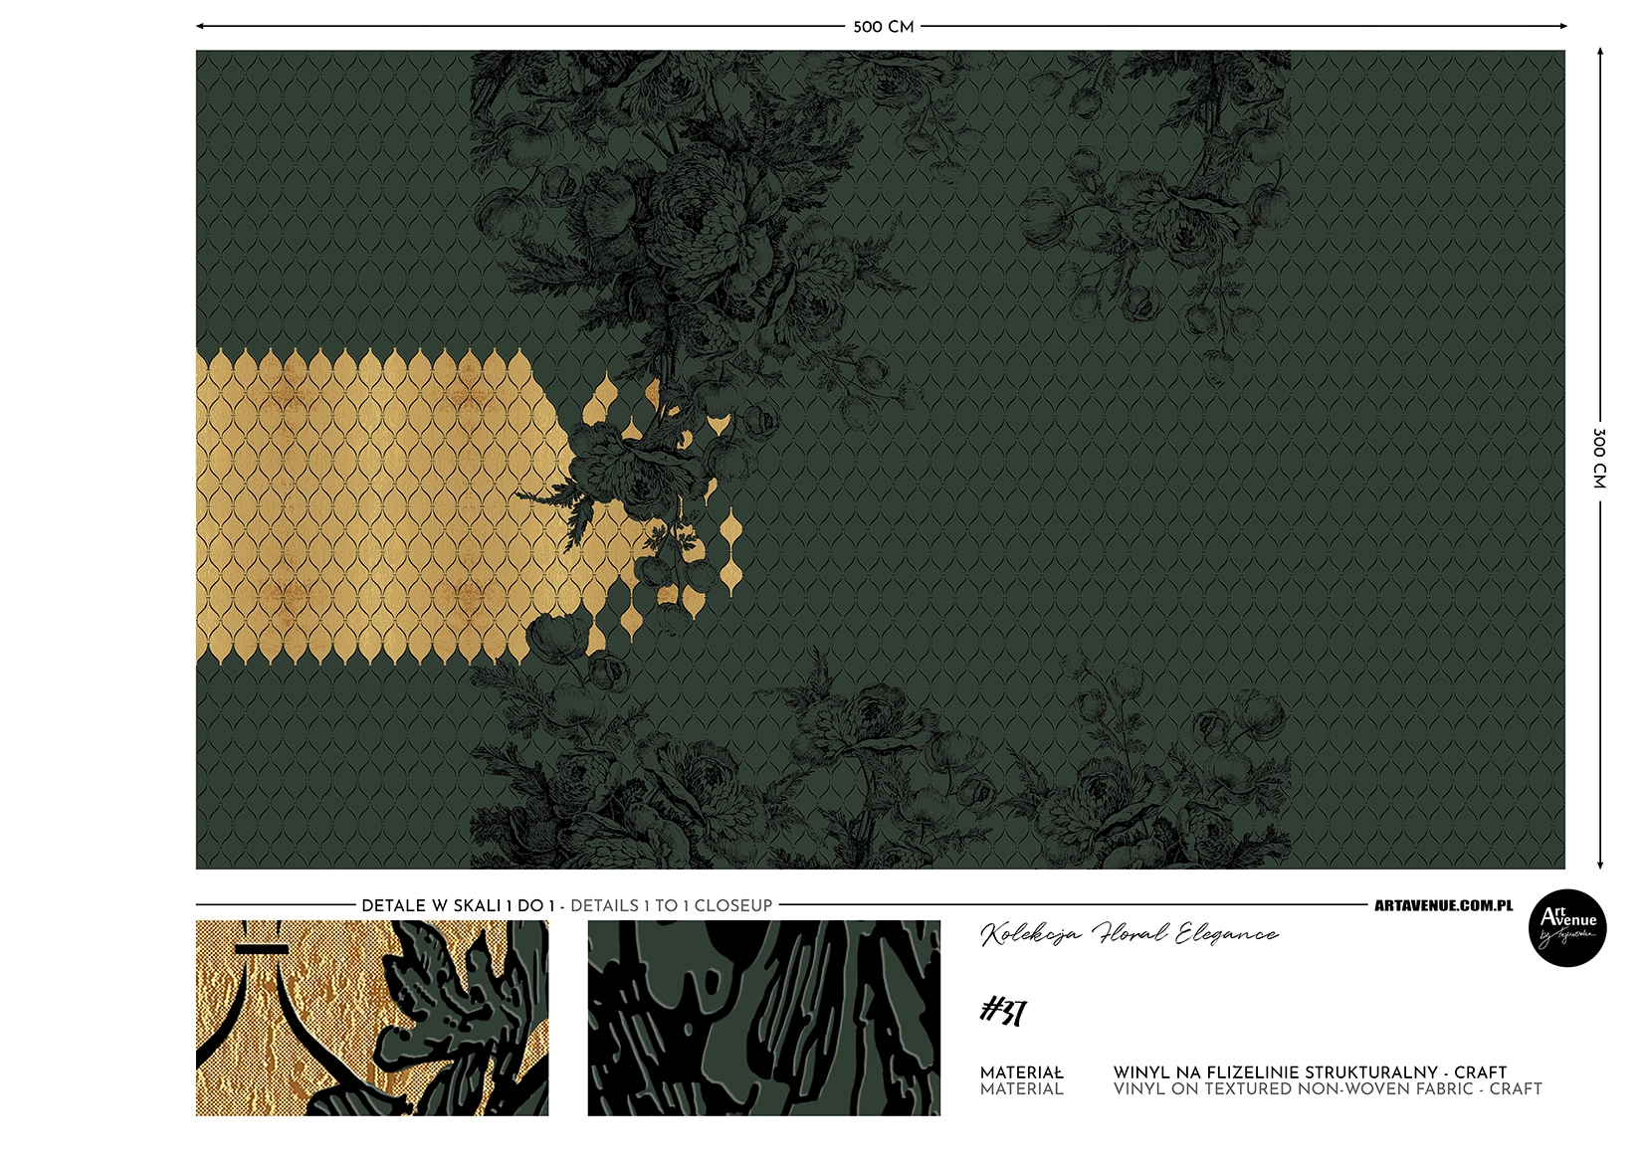Click the top arrowhead of the height dimension
The image size is (1646, 1163).
point(1599,52)
